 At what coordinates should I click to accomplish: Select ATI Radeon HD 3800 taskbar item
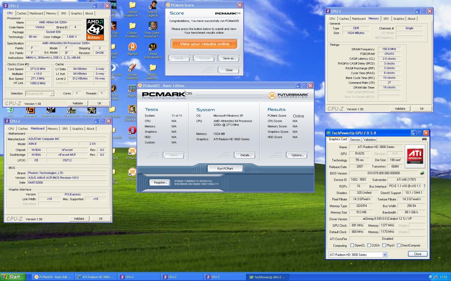pos(96,277)
